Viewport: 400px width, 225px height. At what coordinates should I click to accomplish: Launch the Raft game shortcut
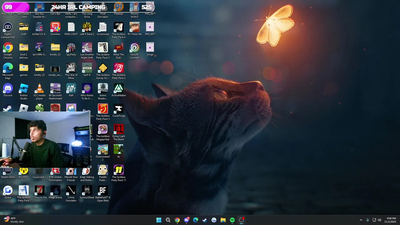pos(71,90)
